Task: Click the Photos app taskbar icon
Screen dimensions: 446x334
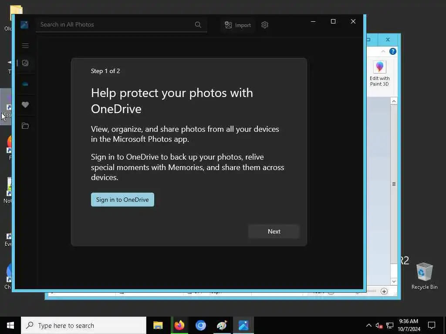Action: (x=243, y=325)
